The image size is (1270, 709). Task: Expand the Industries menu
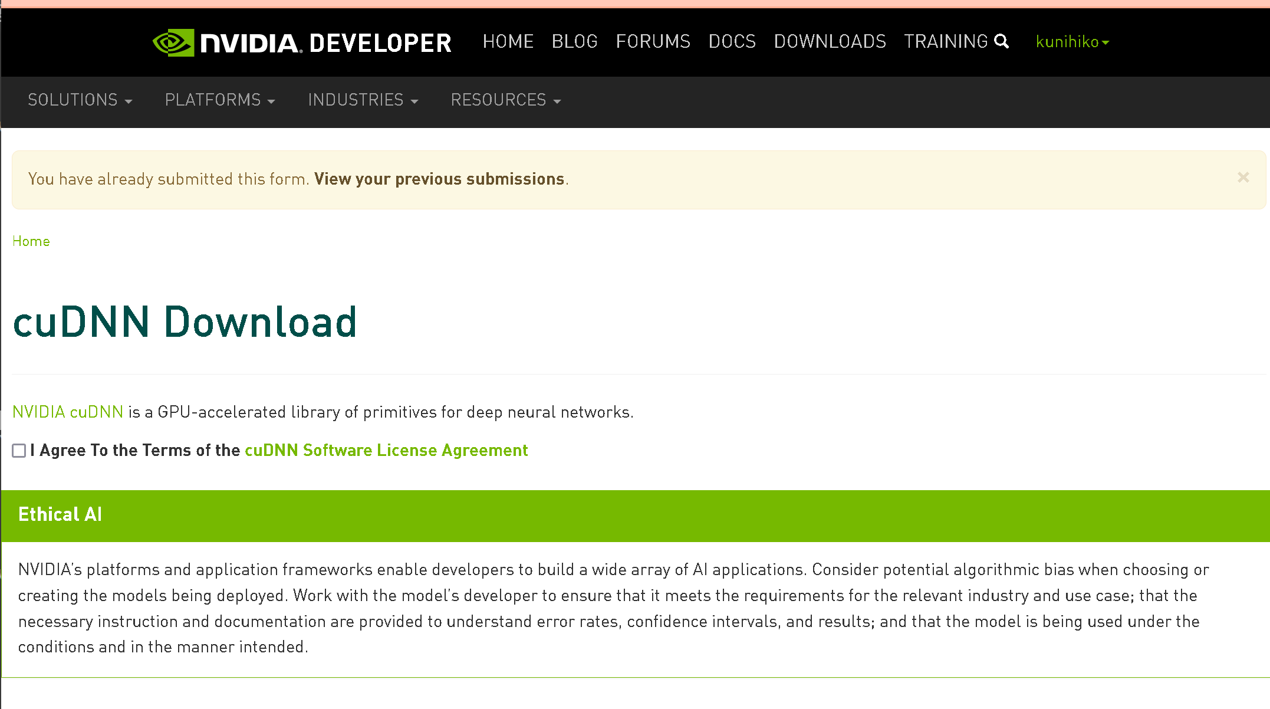point(363,100)
